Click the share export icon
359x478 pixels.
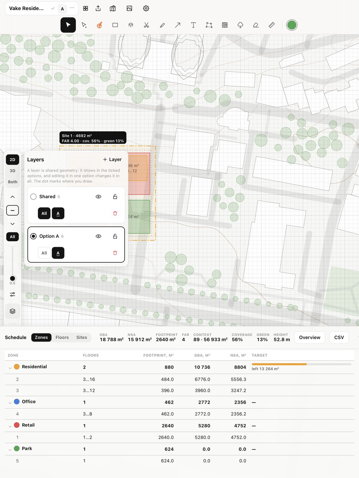(x=98, y=8)
